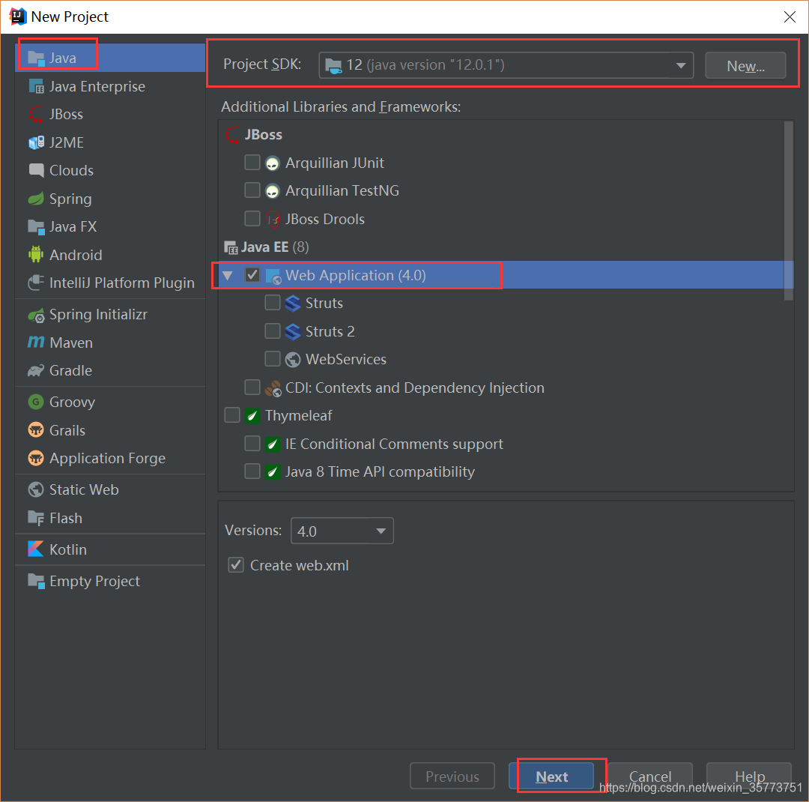Select Kotlin project type
This screenshot has height=802, width=809.
110,549
